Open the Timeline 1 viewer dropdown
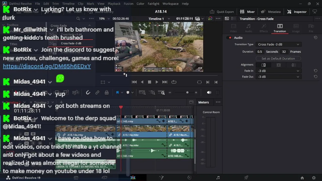322x181 pixels. pos(159,19)
